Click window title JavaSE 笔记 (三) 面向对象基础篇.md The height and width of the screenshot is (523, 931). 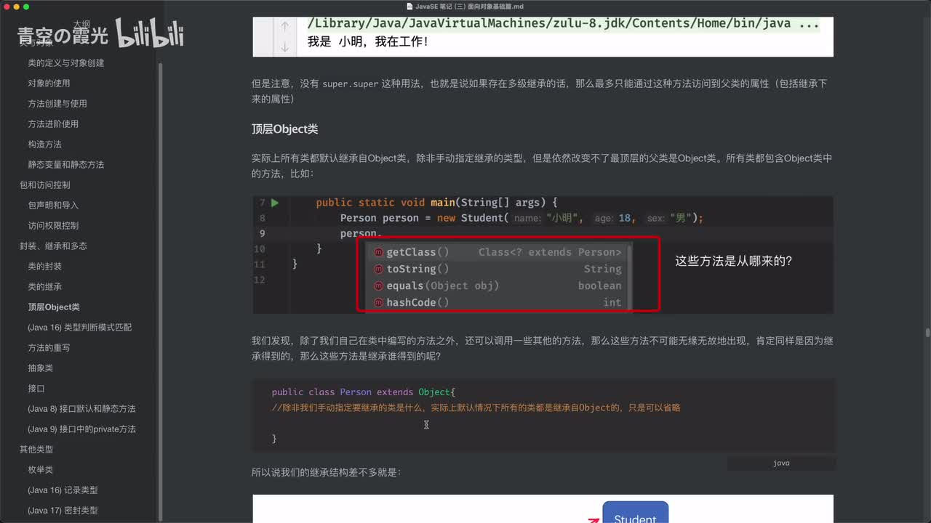tap(469, 7)
